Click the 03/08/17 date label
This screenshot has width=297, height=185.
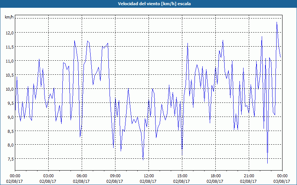pos(282,181)
